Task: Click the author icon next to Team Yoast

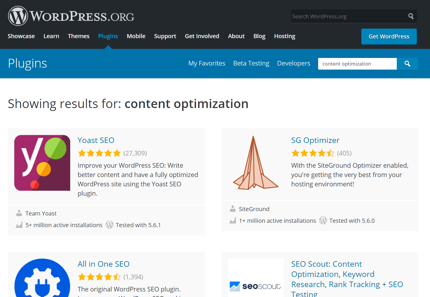Action: (19, 213)
